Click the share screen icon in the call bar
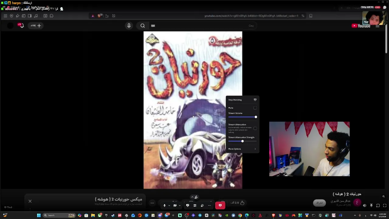Viewport: 389px width, 219px height. [188, 205]
